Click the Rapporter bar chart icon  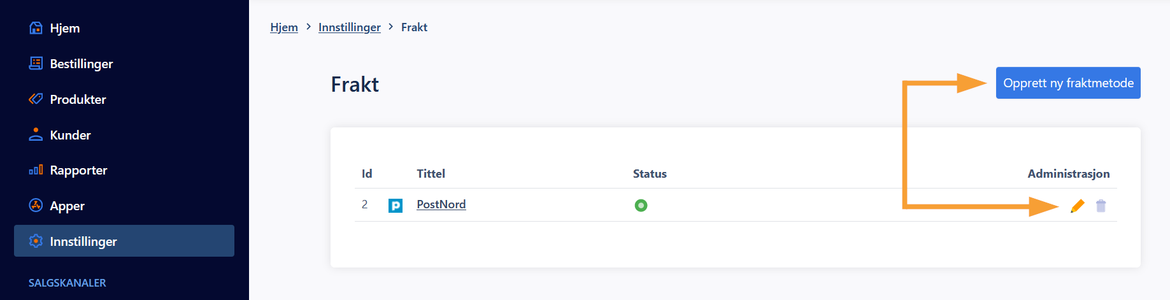[36, 169]
